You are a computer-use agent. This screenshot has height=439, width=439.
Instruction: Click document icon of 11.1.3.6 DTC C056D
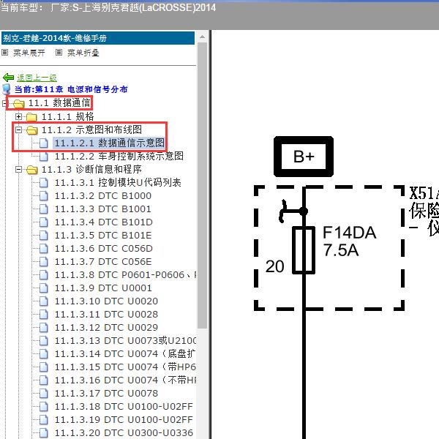[43, 249]
